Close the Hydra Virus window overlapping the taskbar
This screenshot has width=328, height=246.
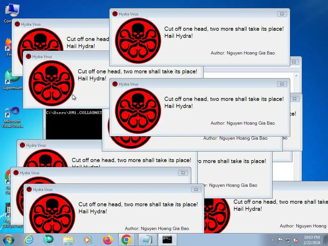point(196,189)
